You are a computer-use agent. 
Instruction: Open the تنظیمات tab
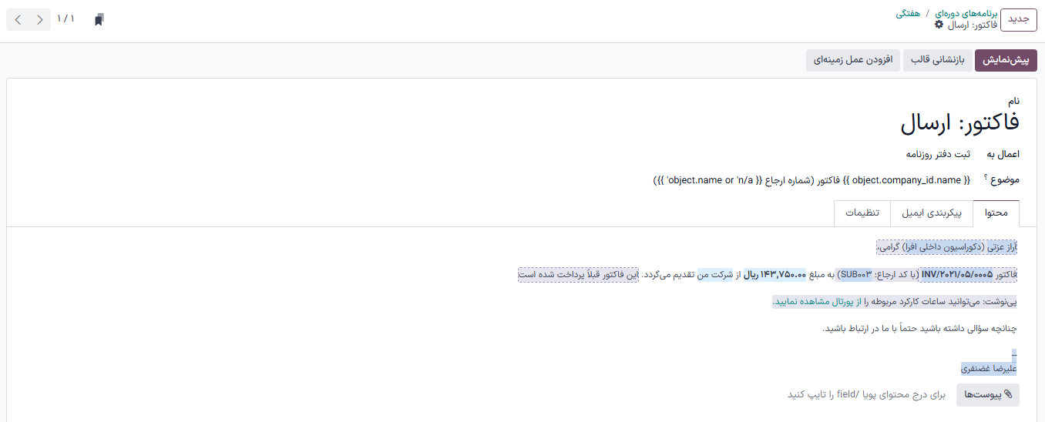[862, 213]
